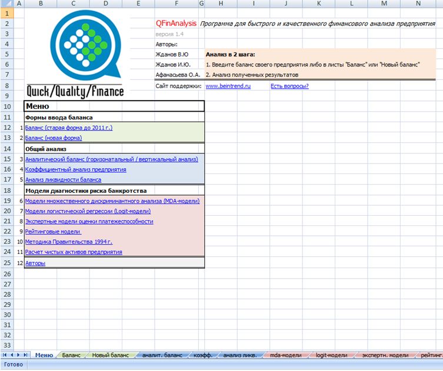Open the экспертн. модели sheet tab
Viewport: 443px width, 371px height.
coord(385,355)
